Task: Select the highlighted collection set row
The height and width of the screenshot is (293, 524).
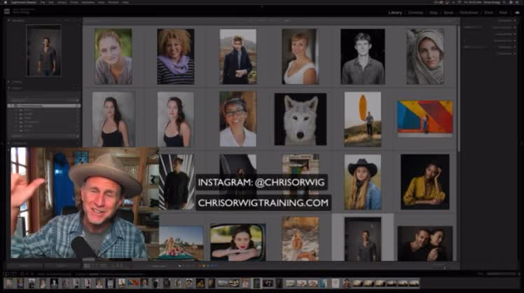Action: 43,106
